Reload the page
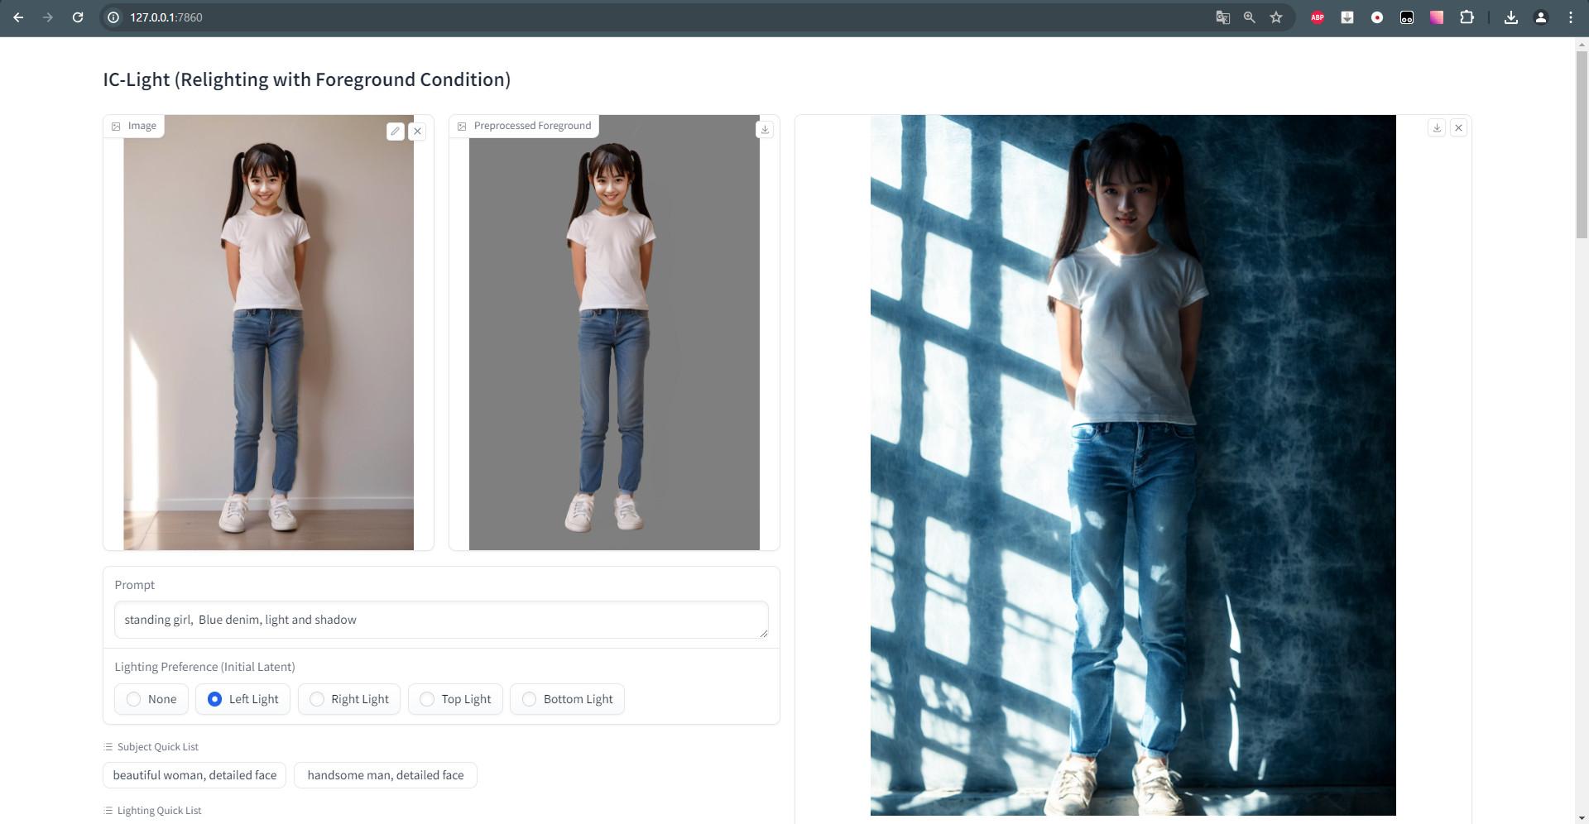This screenshot has width=1589, height=824. pos(78,17)
